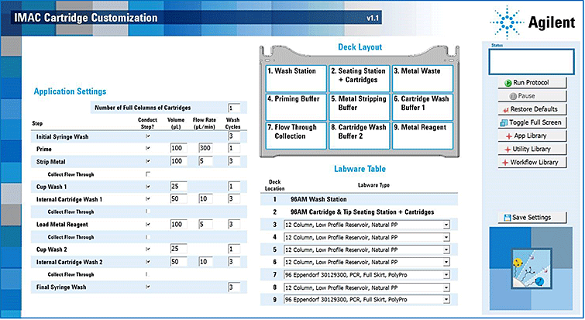585x320 pixels.
Task: Click Number of Full Columns of Cartridges field
Action: pos(234,108)
